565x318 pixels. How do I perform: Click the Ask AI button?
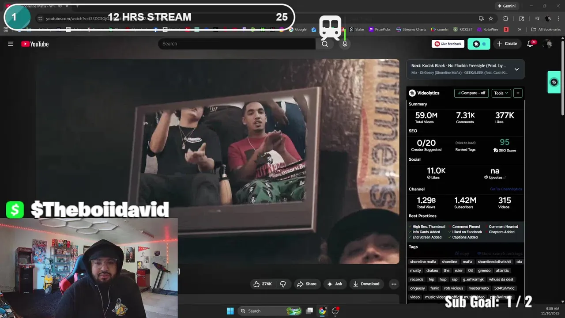(335, 284)
